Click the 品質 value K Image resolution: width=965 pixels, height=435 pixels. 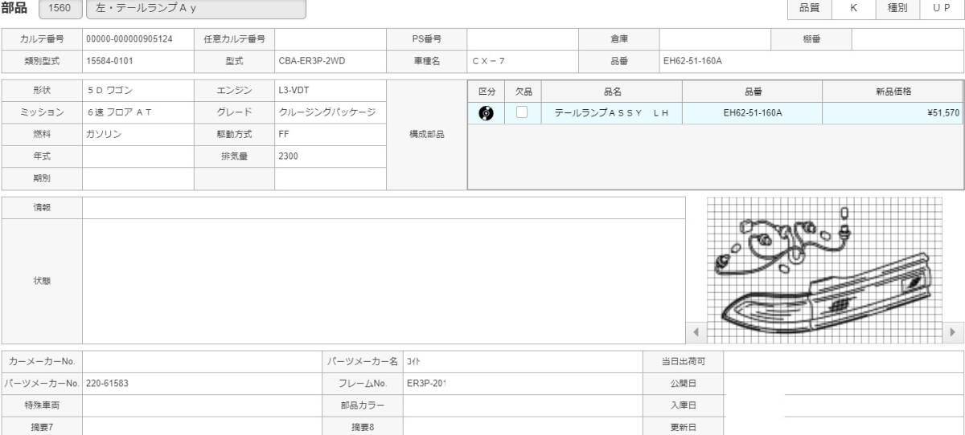(854, 7)
